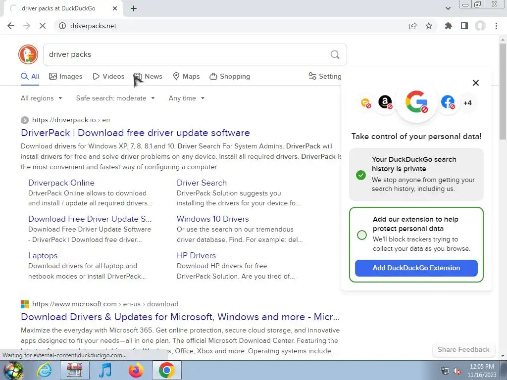Image resolution: width=507 pixels, height=380 pixels.
Task: Click the page vertical scrollbar thumb
Action: pyautogui.click(x=503, y=91)
